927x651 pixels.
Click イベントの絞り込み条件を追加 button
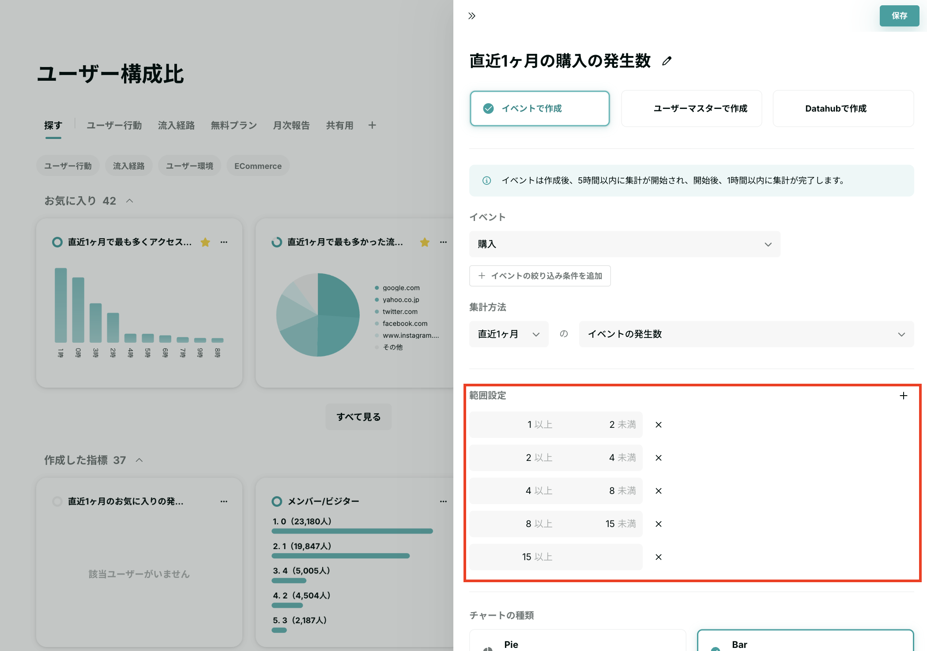[539, 276]
